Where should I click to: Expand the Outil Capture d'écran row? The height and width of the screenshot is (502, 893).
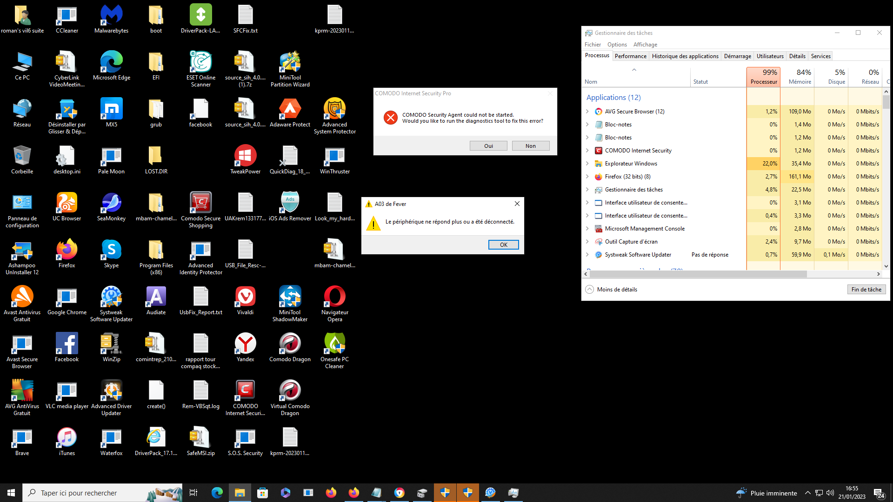[x=587, y=242]
